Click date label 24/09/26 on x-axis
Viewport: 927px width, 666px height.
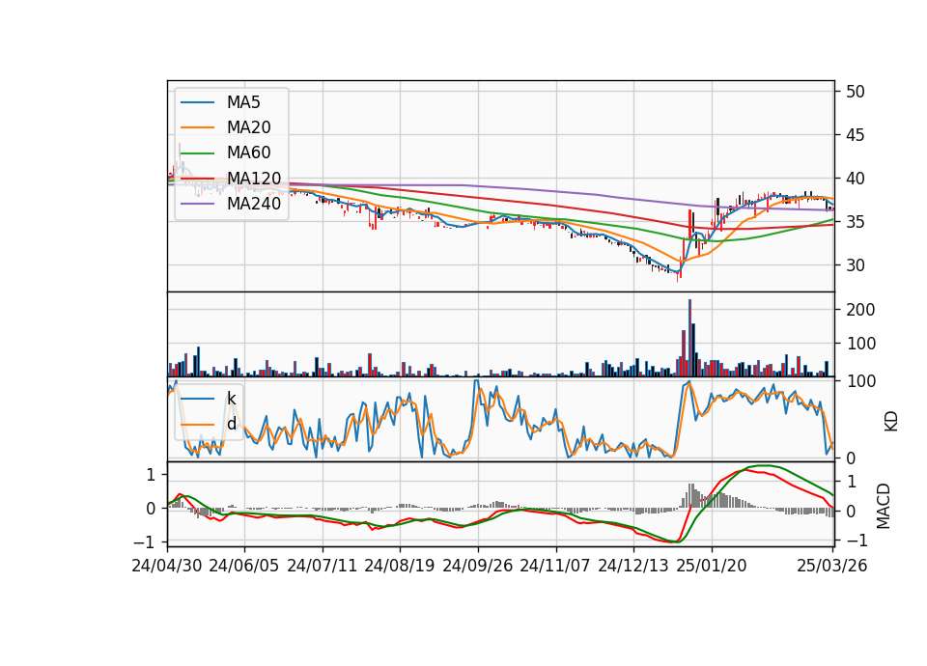(x=478, y=566)
